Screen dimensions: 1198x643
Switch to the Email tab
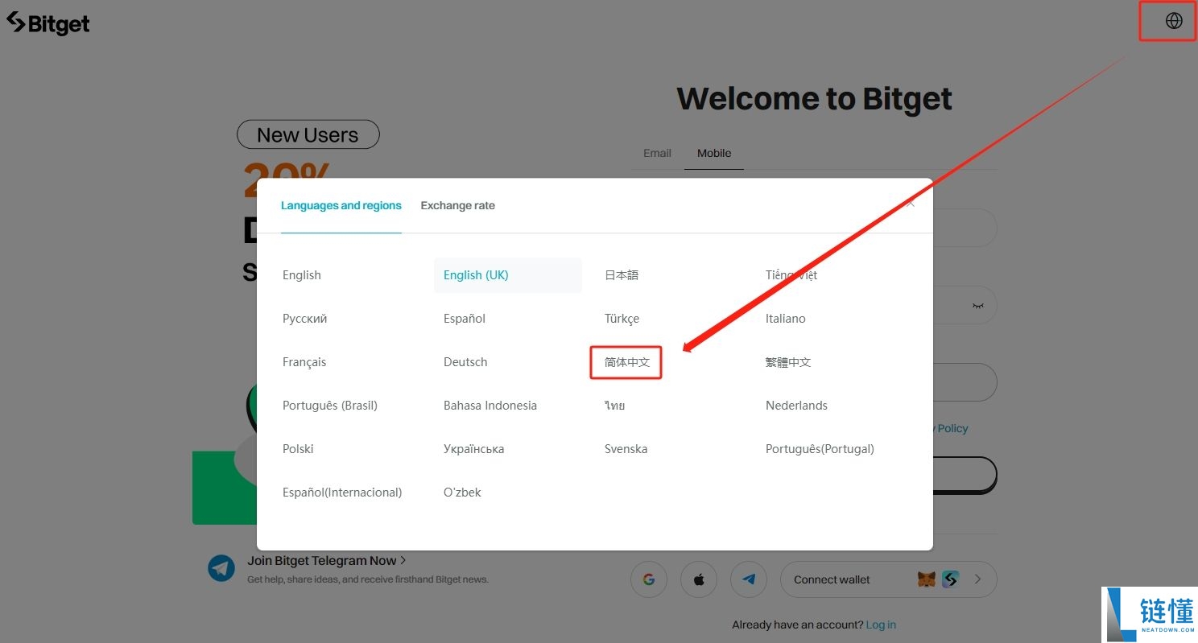tap(657, 153)
